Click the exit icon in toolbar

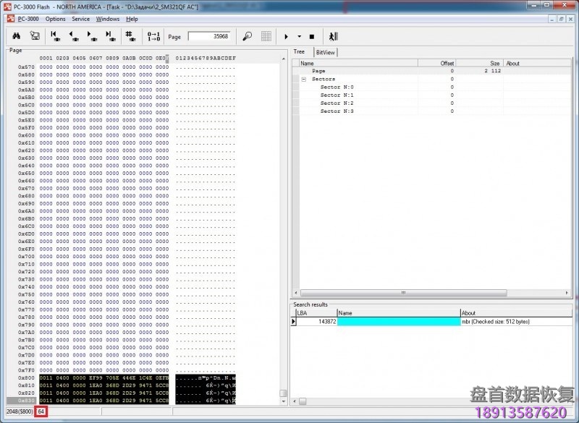(x=333, y=36)
